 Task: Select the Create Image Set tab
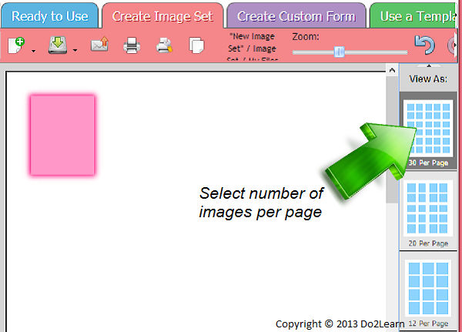(162, 16)
